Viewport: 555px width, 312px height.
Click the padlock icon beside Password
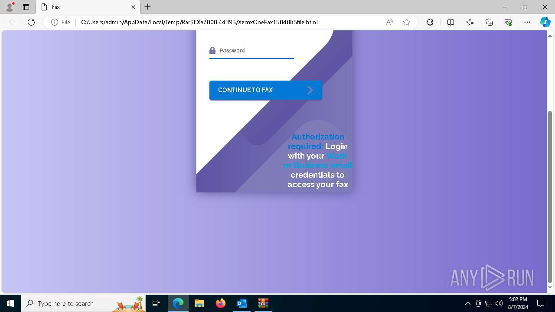(x=212, y=50)
